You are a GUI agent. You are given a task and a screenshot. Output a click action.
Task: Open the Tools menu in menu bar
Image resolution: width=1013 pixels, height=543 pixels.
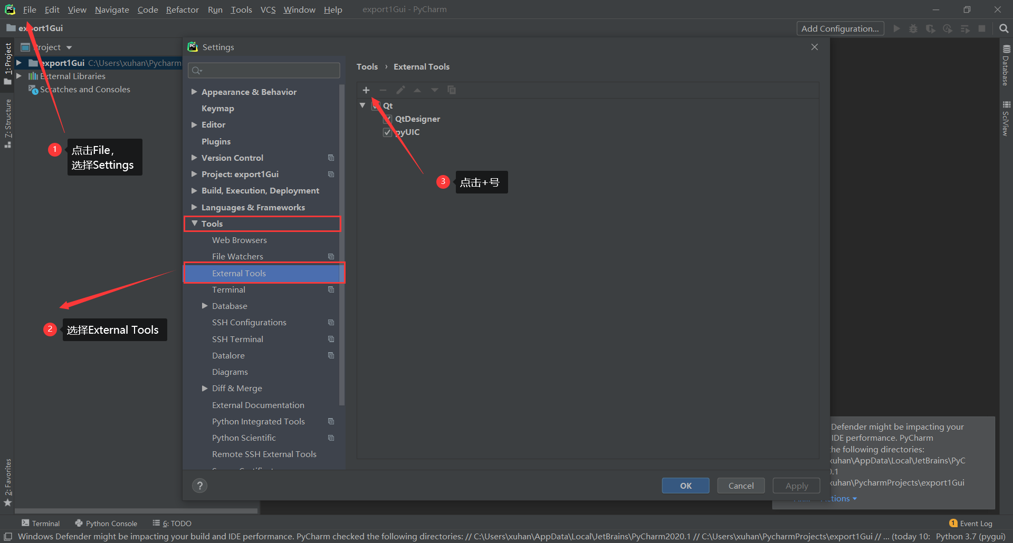(x=241, y=9)
